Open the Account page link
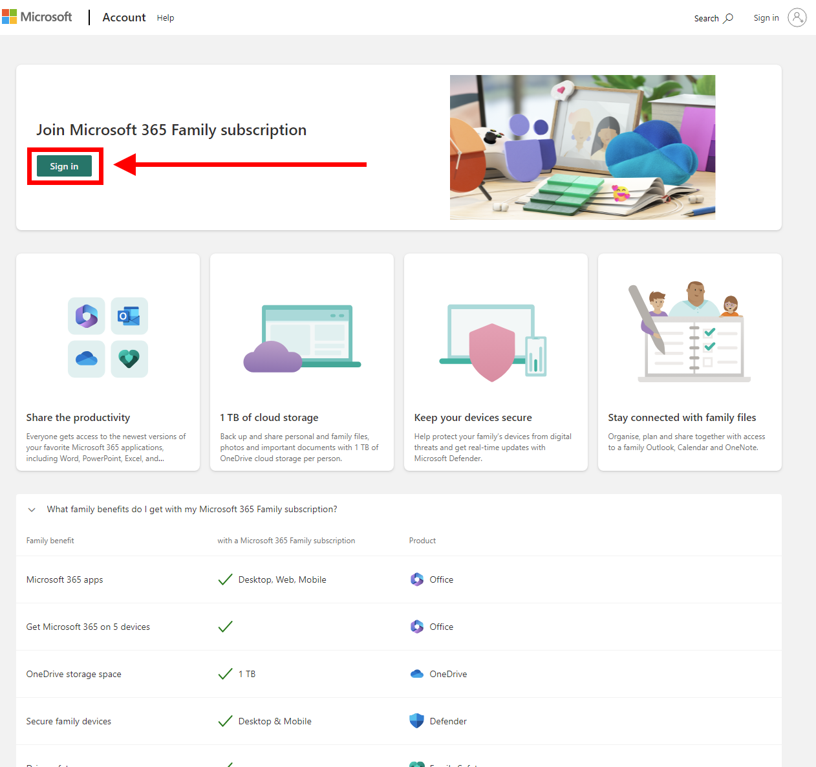The image size is (816, 767). [124, 17]
